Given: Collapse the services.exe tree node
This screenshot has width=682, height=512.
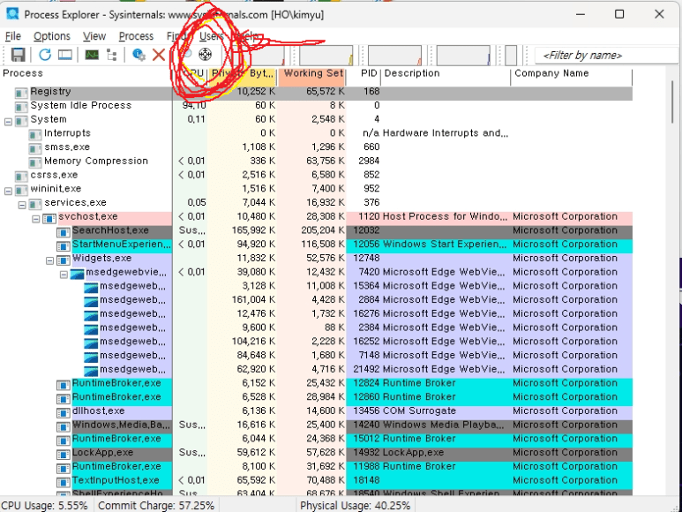Looking at the screenshot, I should (22, 205).
